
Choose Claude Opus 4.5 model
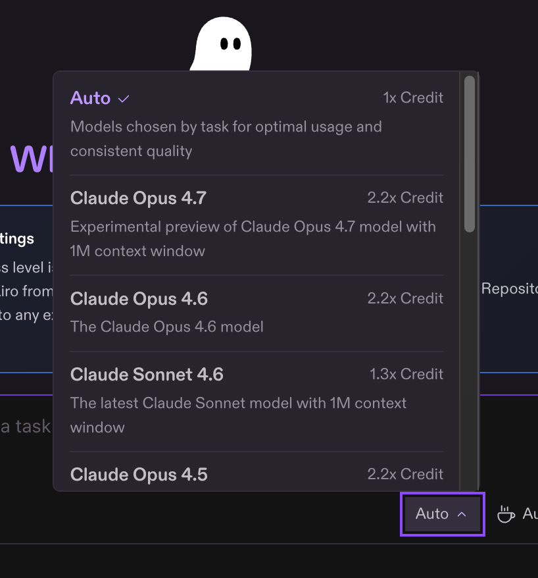tap(257, 472)
